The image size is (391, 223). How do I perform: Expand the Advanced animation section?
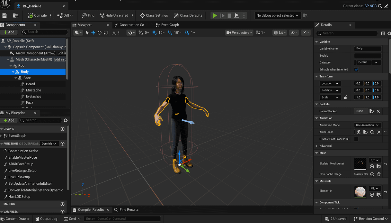pos(317,146)
